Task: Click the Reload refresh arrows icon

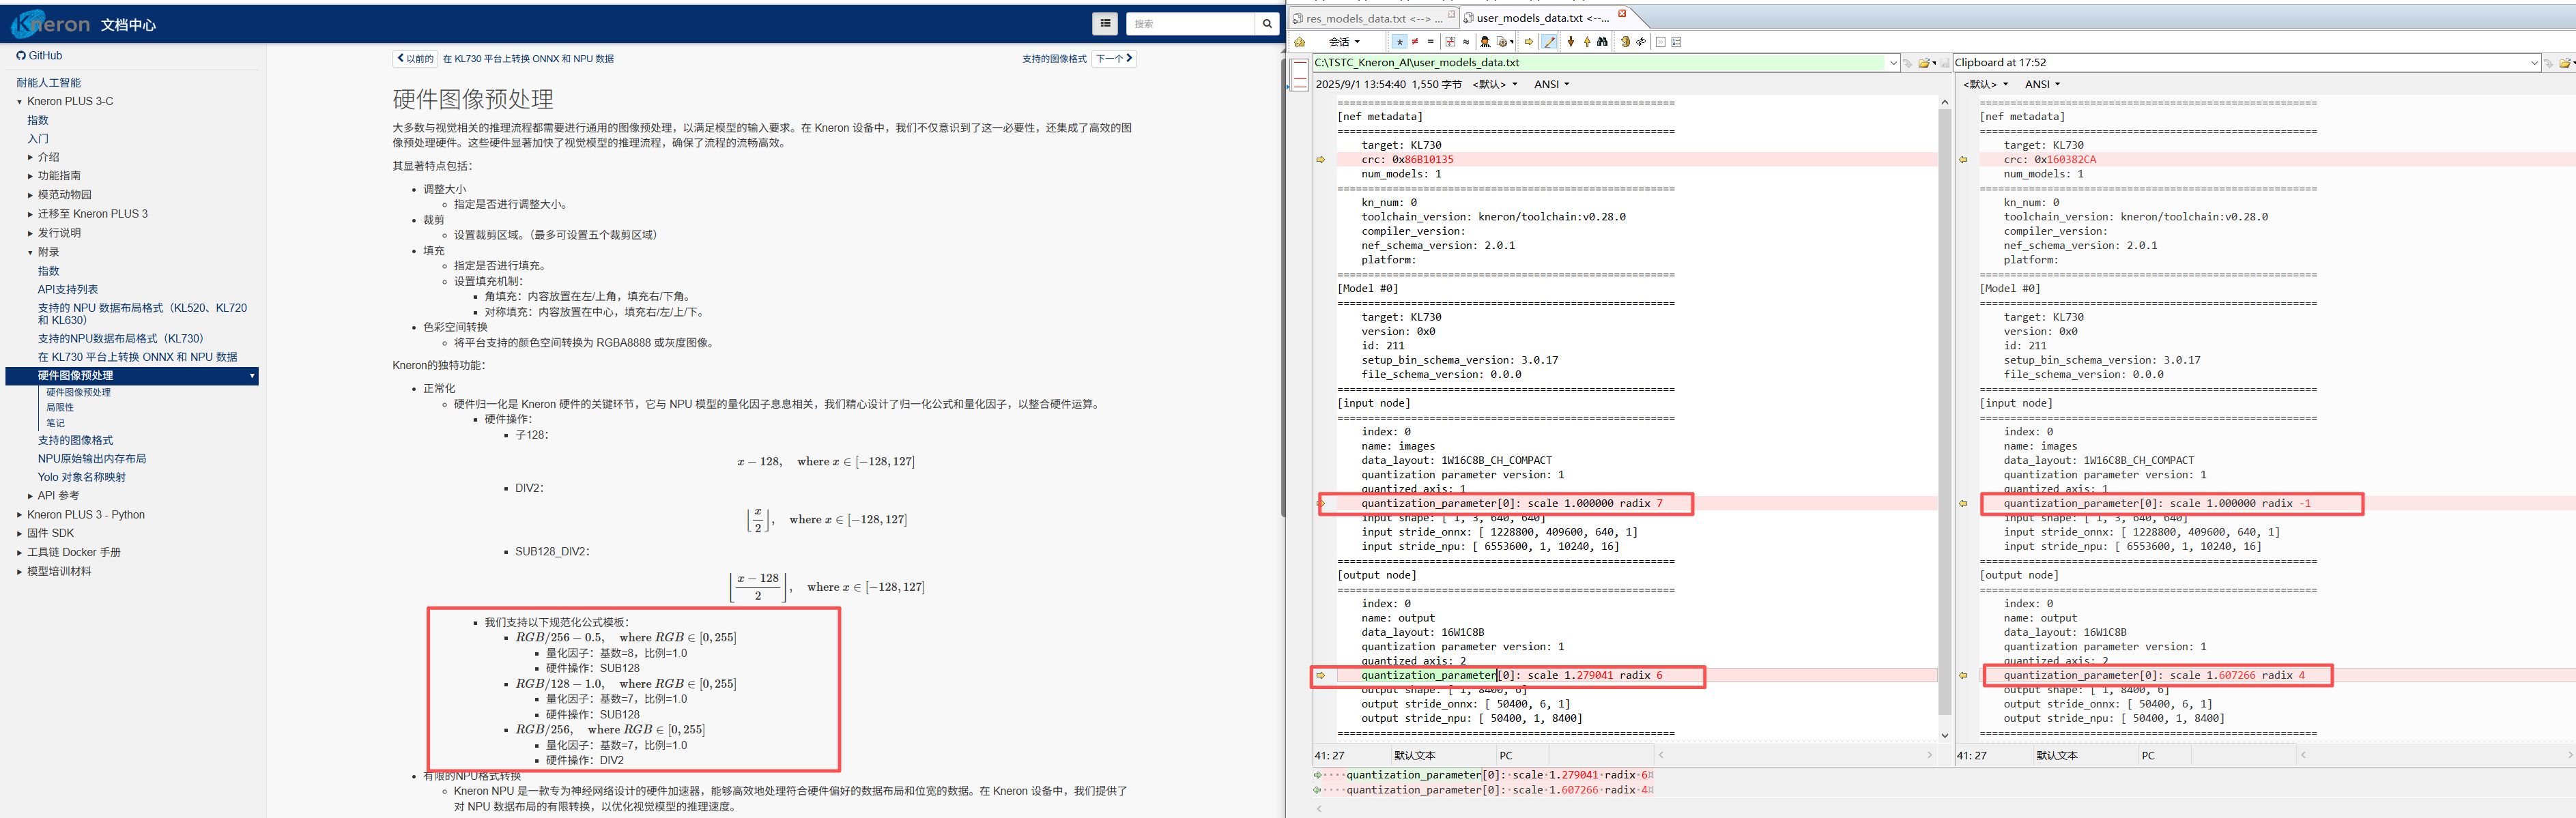Action: coord(1641,42)
